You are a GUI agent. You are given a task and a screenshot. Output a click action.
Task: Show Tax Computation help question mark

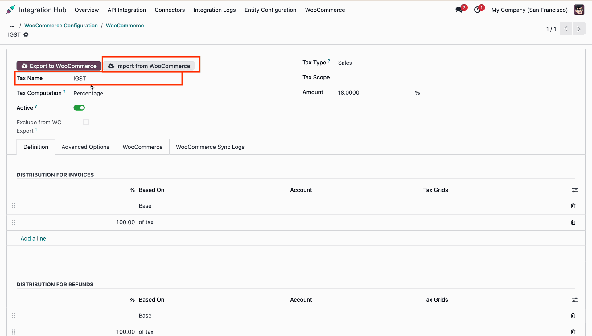64,91
